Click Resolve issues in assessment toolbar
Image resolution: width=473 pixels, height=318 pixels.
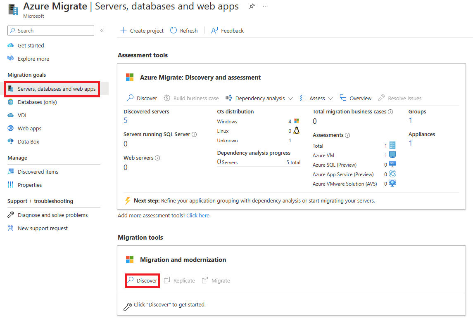pos(400,98)
